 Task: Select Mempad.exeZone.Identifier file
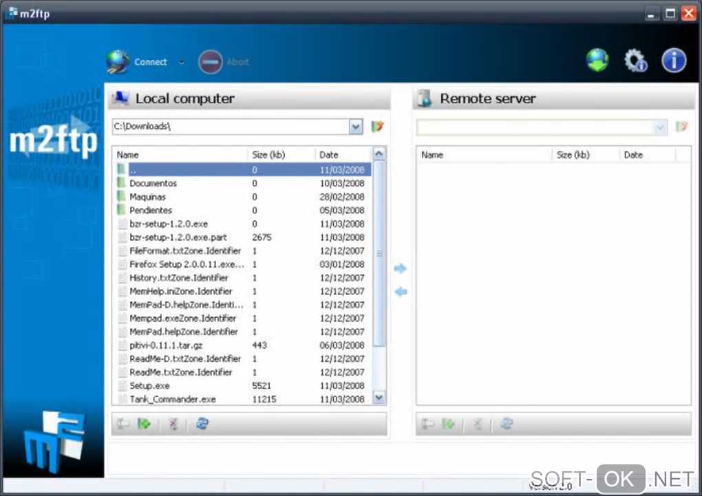pyautogui.click(x=243, y=318)
